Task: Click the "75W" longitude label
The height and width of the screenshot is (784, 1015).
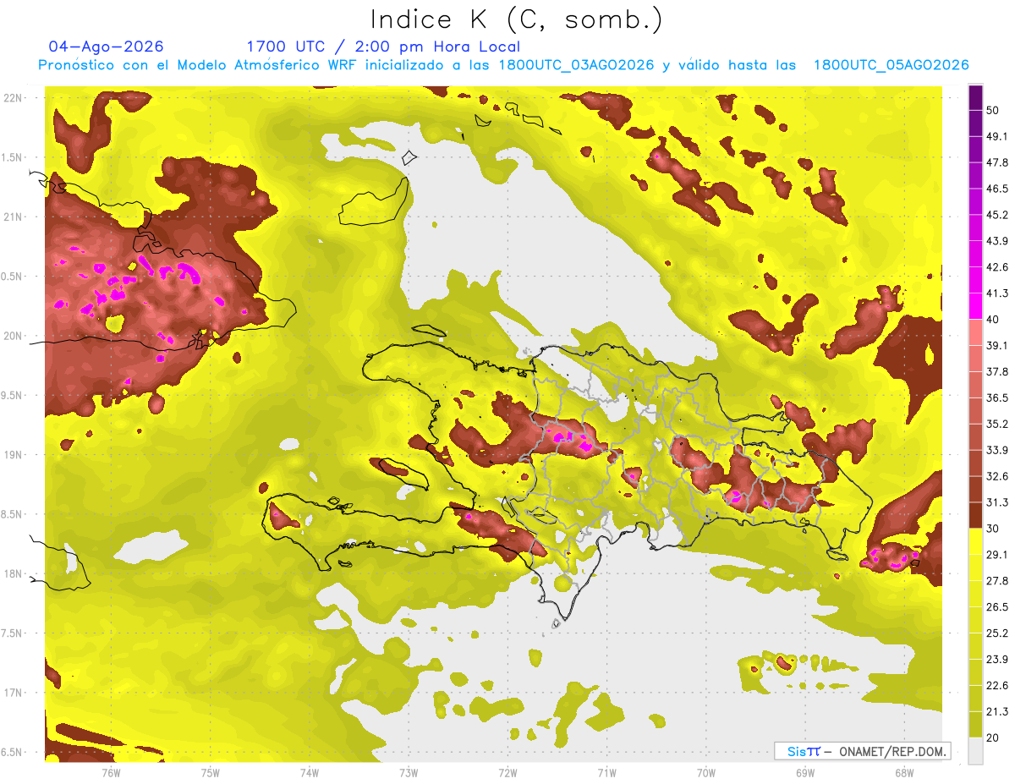Action: pyautogui.click(x=210, y=772)
